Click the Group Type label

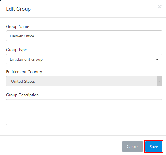coord(17,50)
